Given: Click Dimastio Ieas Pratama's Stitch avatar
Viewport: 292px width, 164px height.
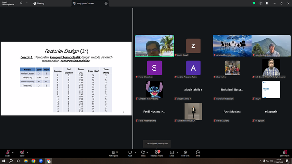Looking at the screenshot, I should coord(154,89).
